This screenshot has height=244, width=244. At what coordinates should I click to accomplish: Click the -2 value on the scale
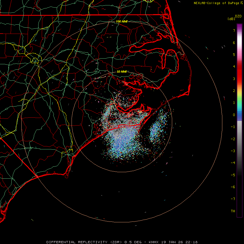pos(233,139)
